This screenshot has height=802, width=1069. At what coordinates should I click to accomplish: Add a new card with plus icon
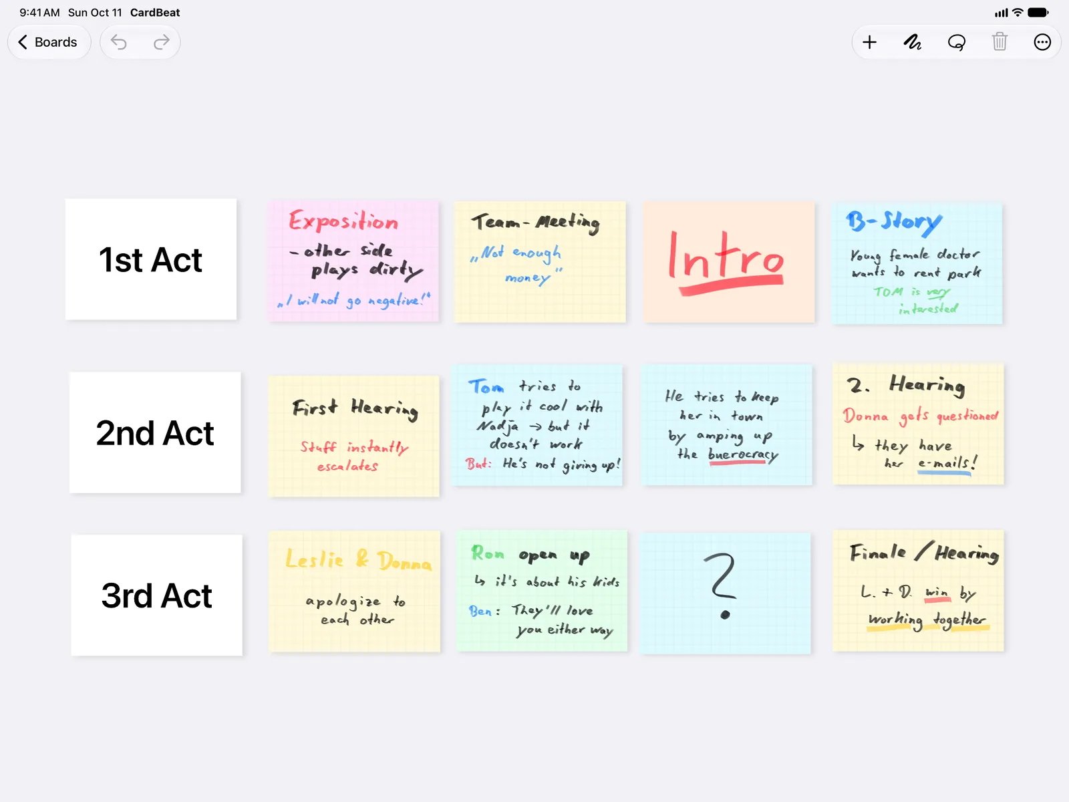pyautogui.click(x=869, y=43)
